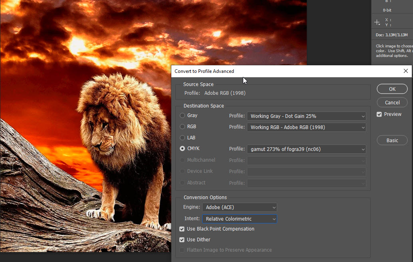Select the LAB destination radio button

pos(182,138)
